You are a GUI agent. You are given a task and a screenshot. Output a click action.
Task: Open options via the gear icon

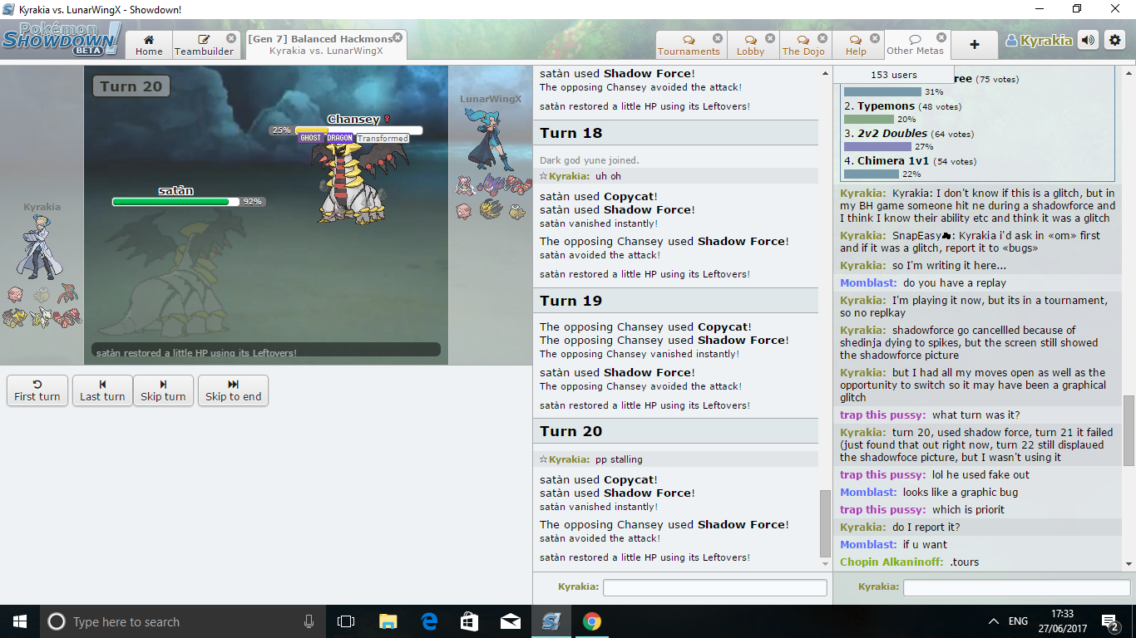(x=1114, y=40)
